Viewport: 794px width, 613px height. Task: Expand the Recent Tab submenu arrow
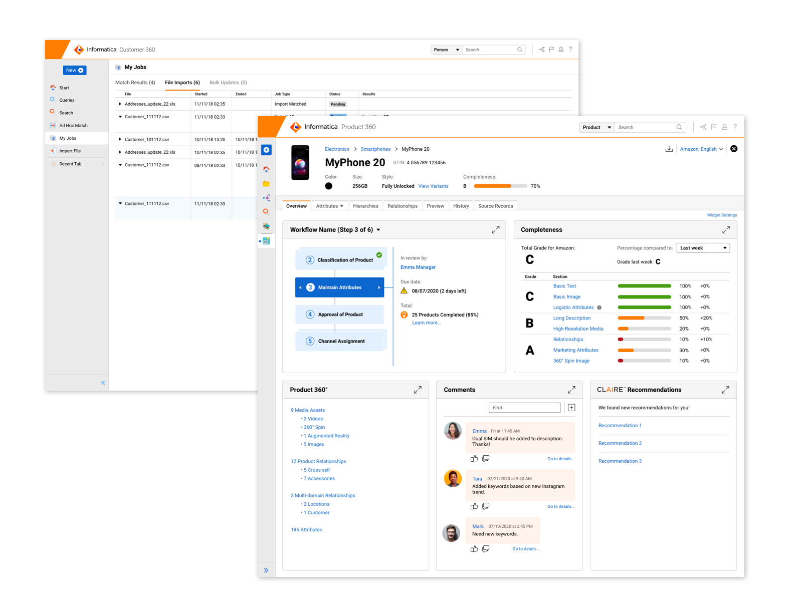(x=103, y=164)
